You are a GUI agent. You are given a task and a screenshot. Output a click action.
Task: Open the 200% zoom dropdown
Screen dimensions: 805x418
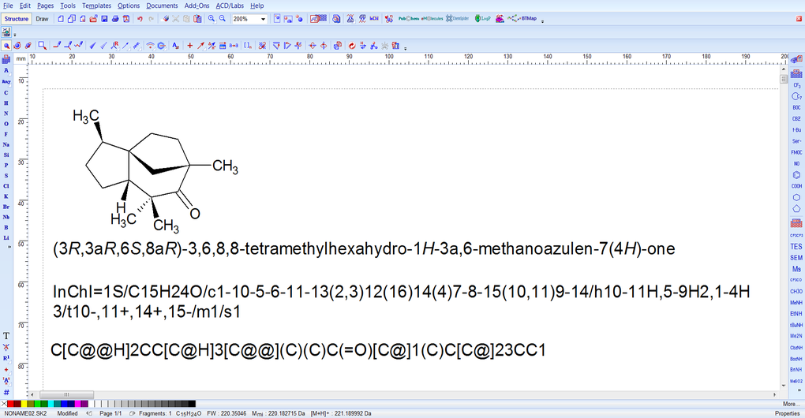264,19
